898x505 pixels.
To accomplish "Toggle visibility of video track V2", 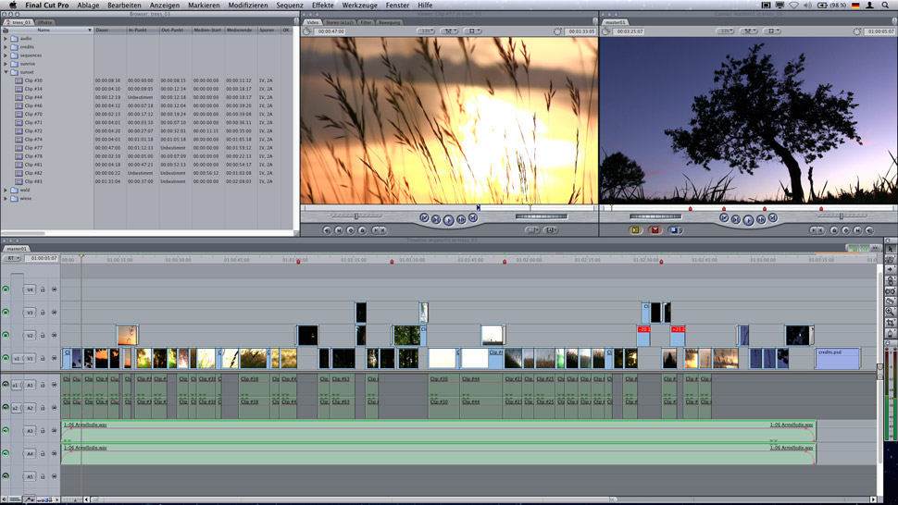I will (x=6, y=335).
